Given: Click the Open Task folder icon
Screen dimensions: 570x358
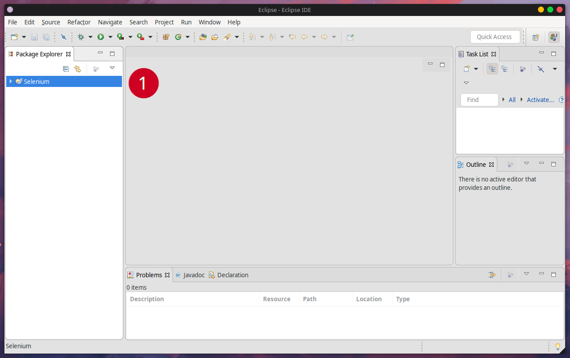Looking at the screenshot, I should click(215, 37).
